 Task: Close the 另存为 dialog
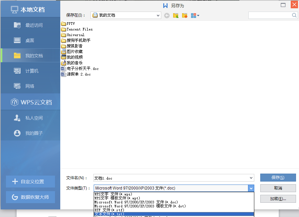tap(294, 5)
